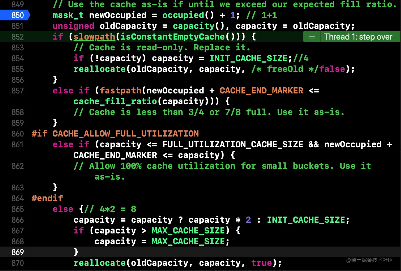
Task: Click INIT_CACHE_SIZE on line 866
Action: pos(306,220)
